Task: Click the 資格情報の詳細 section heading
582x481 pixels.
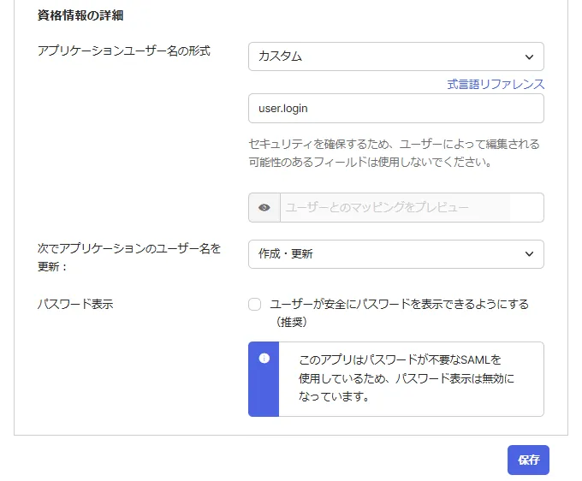Action: (x=81, y=16)
